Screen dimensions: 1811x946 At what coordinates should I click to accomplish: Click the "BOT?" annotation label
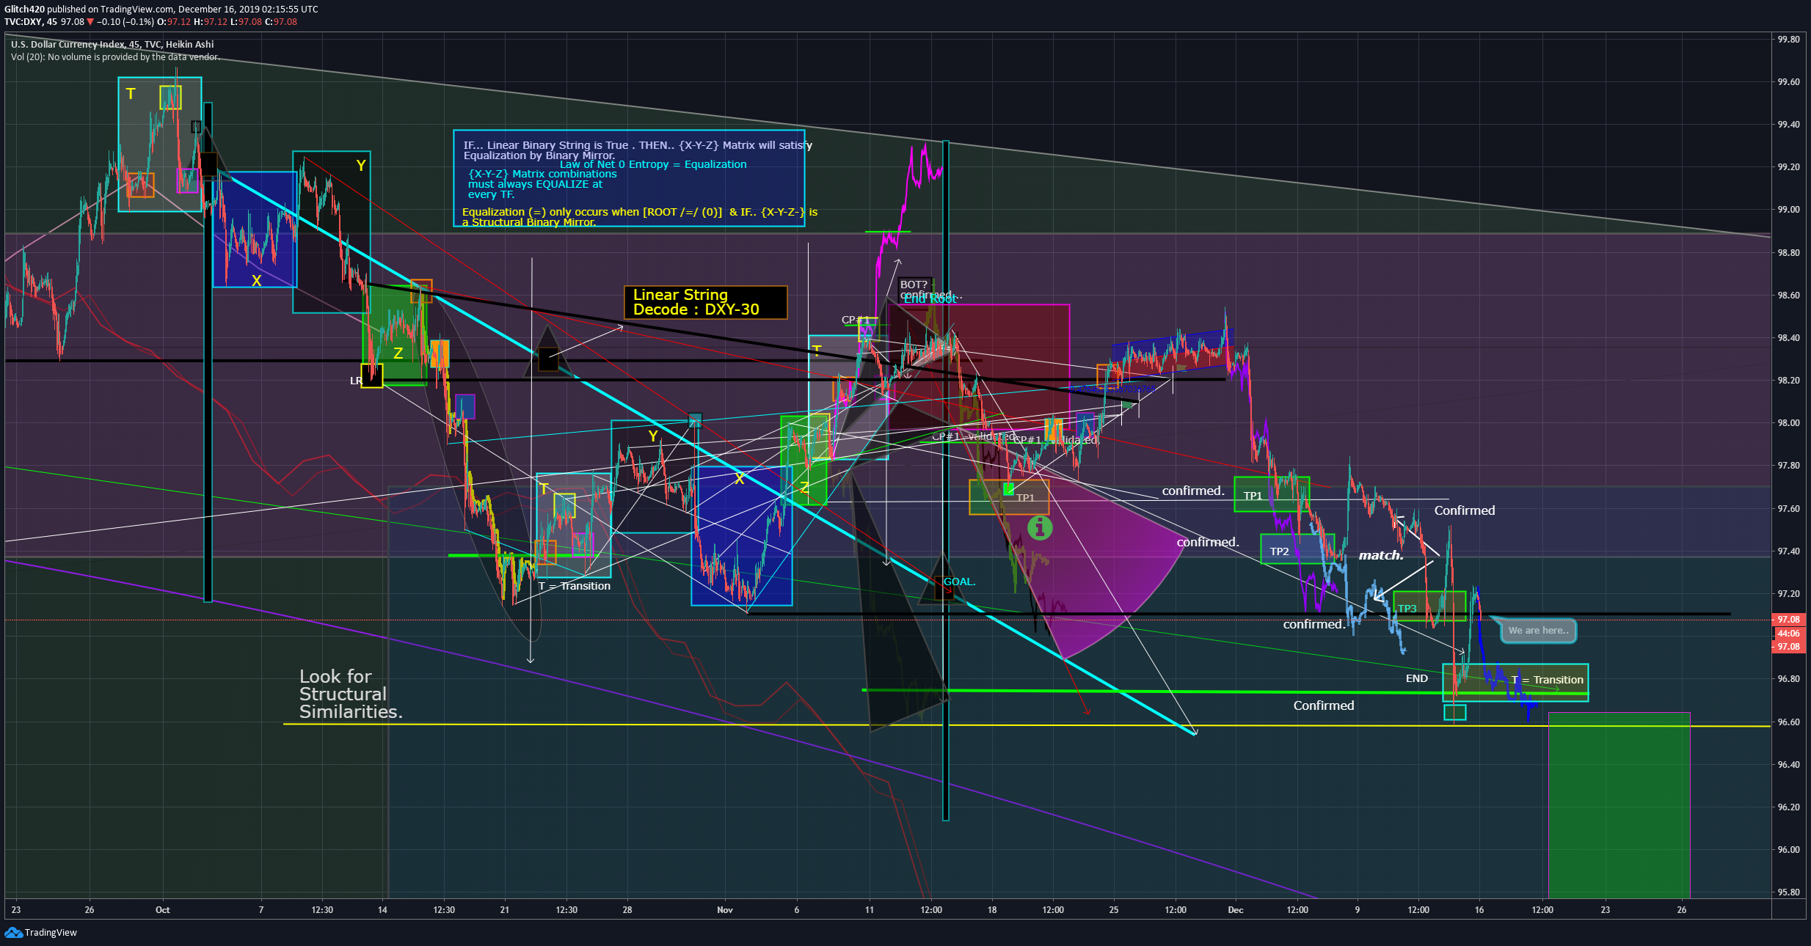[914, 285]
